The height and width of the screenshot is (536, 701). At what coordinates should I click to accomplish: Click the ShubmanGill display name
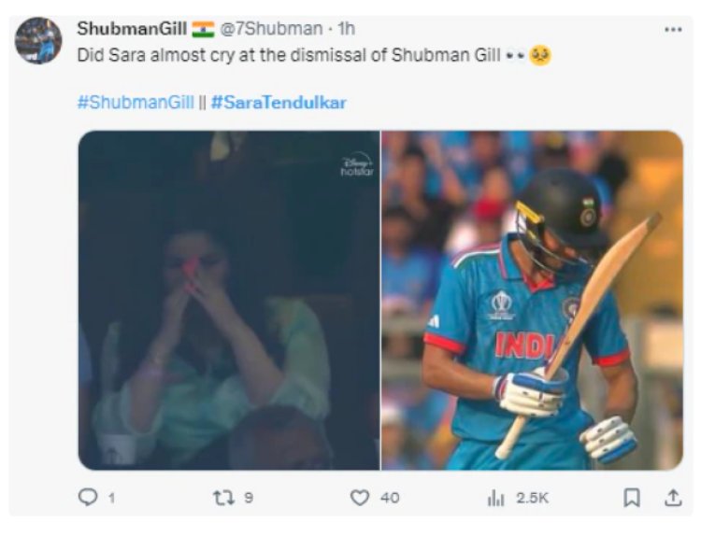132,29
